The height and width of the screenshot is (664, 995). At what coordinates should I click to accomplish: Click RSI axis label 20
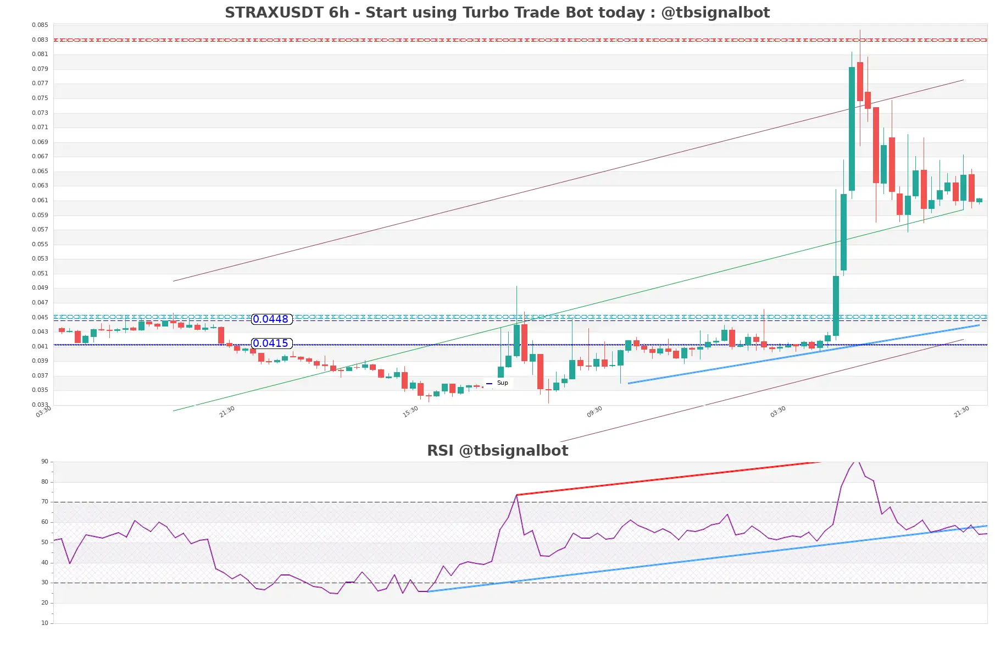pos(45,603)
